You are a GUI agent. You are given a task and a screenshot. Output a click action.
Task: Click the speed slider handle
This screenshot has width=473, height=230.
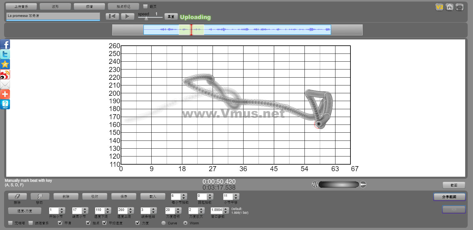point(146,18)
